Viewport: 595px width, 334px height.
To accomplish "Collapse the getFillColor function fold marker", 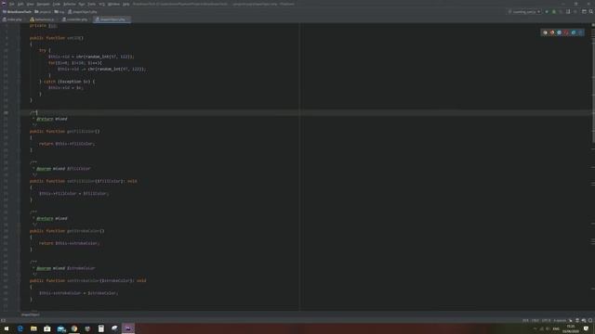I will click(19, 132).
